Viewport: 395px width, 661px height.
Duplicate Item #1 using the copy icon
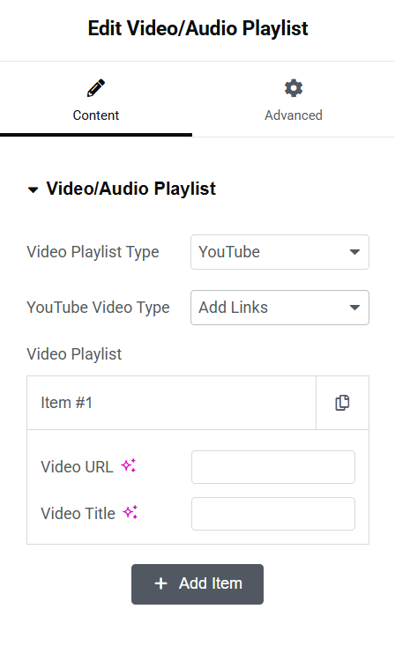coord(342,403)
